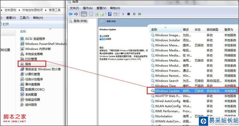Select the Windows Remot... service row
The height and width of the screenshot is (126, 239).
pos(194,76)
